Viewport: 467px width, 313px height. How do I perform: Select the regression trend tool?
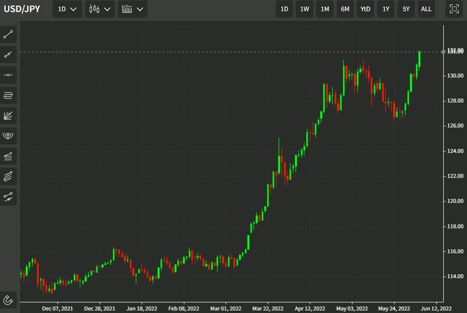[x=8, y=197]
